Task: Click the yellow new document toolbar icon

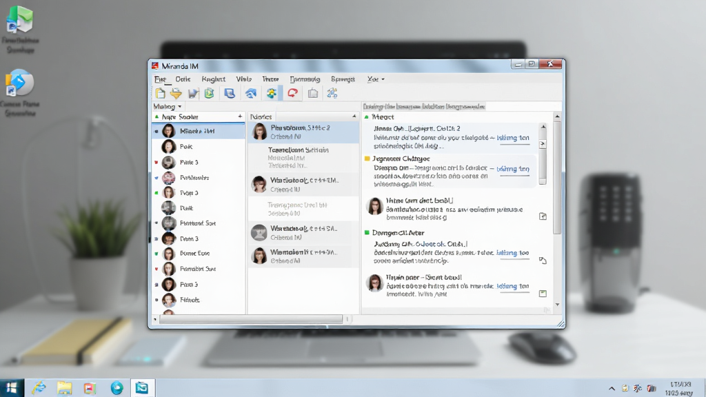Action: [160, 93]
